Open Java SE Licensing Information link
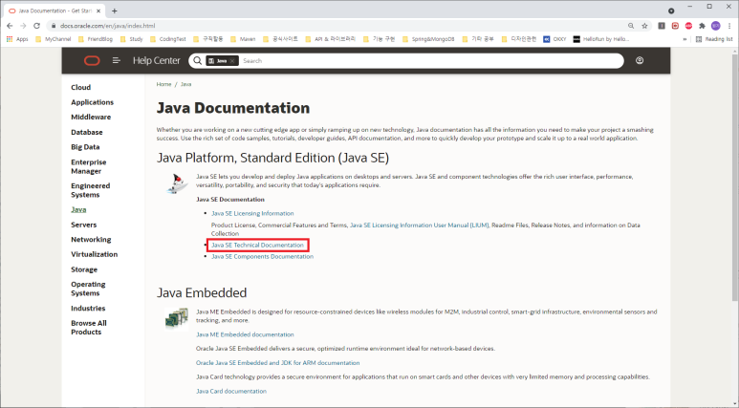This screenshot has height=408, width=739. [x=252, y=213]
